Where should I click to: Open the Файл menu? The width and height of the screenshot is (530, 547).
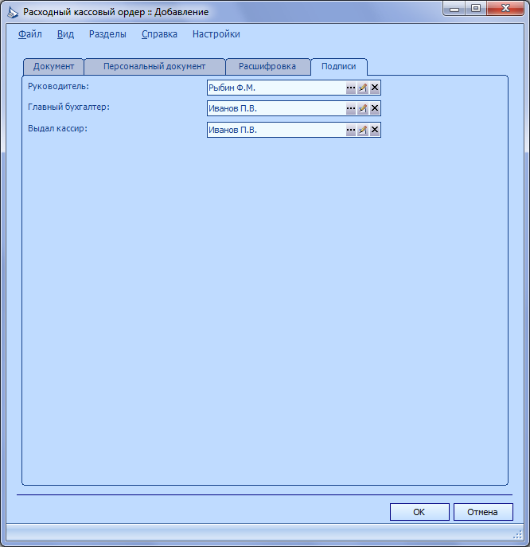tap(30, 34)
